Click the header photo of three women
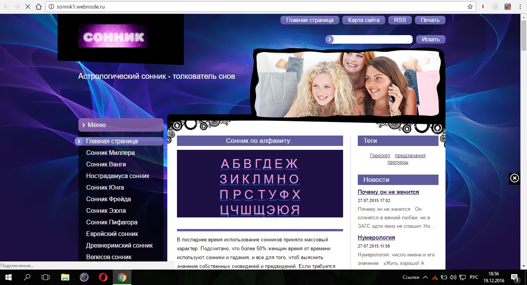Screen dimensions: 527x285 pyautogui.click(x=348, y=84)
